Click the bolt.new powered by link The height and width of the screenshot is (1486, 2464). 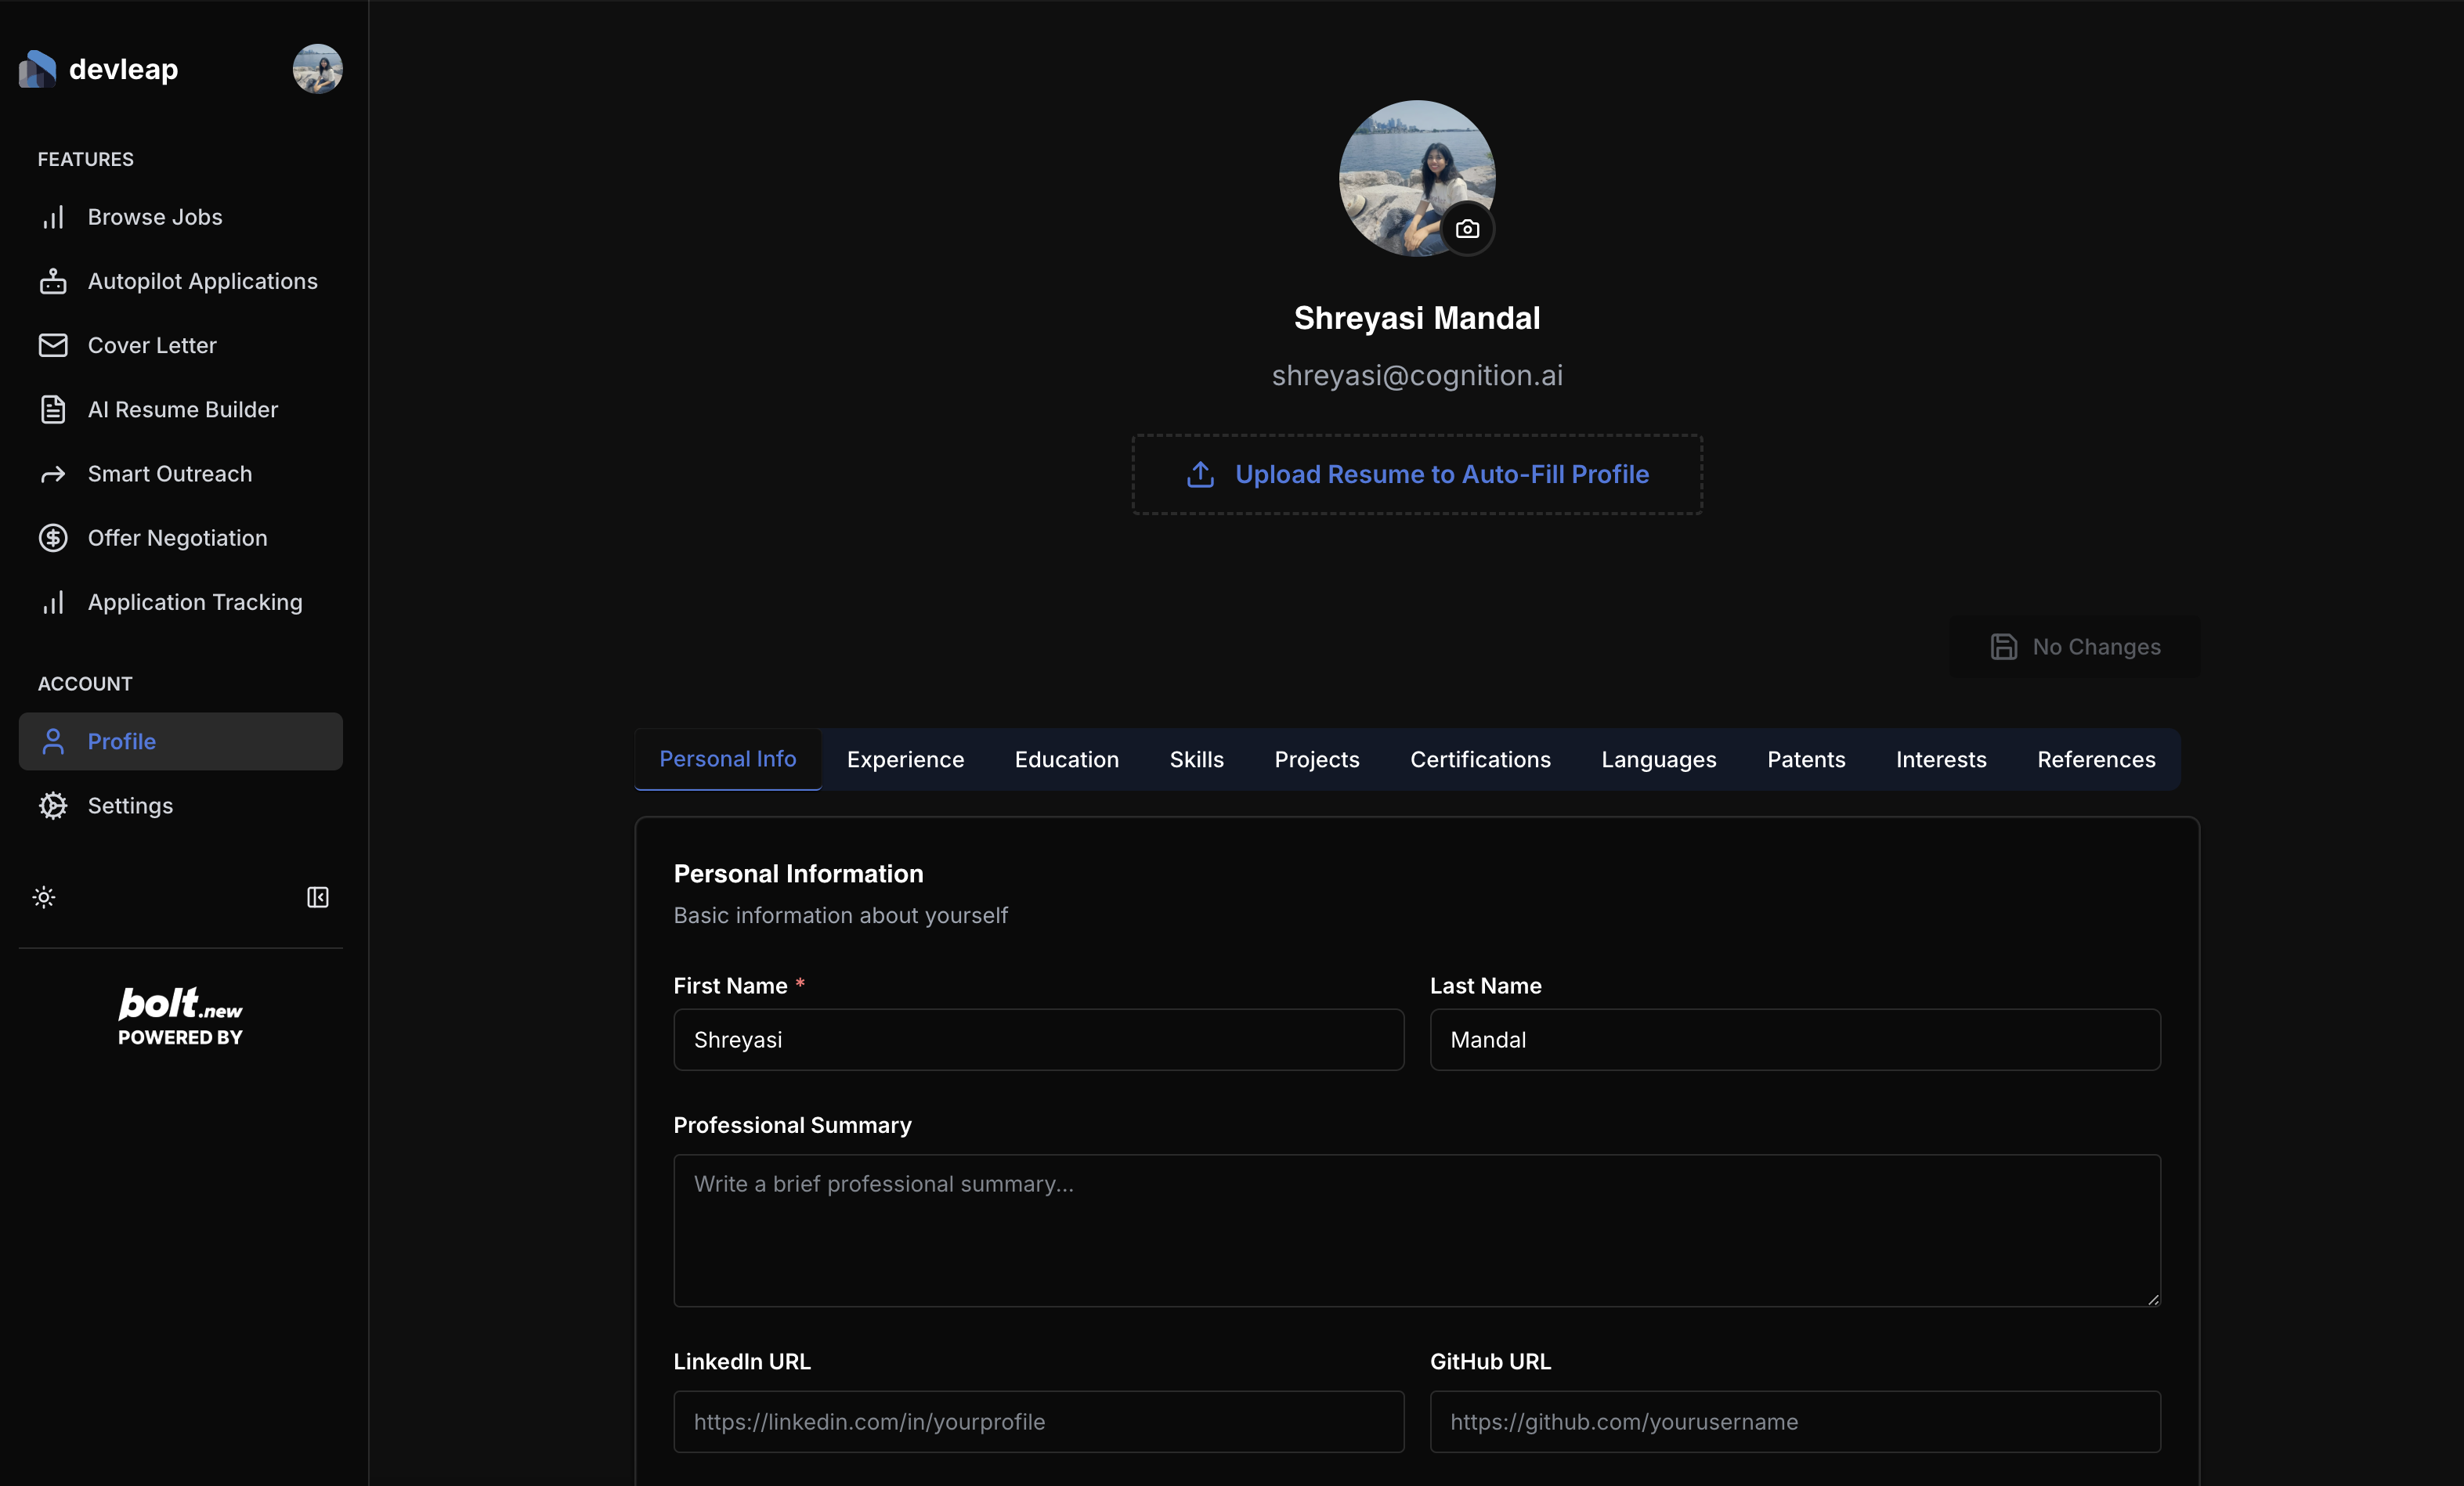click(180, 1016)
